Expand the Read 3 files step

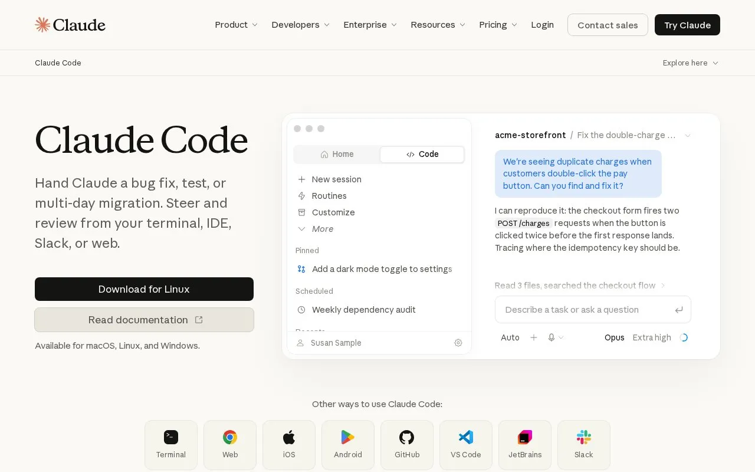click(580, 286)
